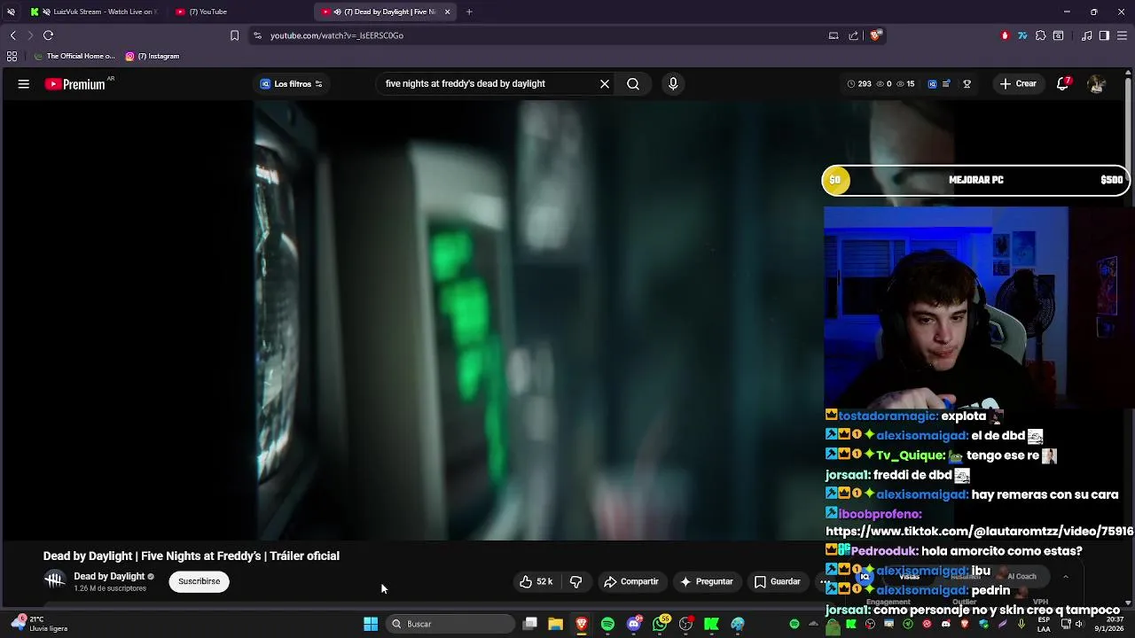
Task: Bookmark this page
Action: click(x=234, y=35)
